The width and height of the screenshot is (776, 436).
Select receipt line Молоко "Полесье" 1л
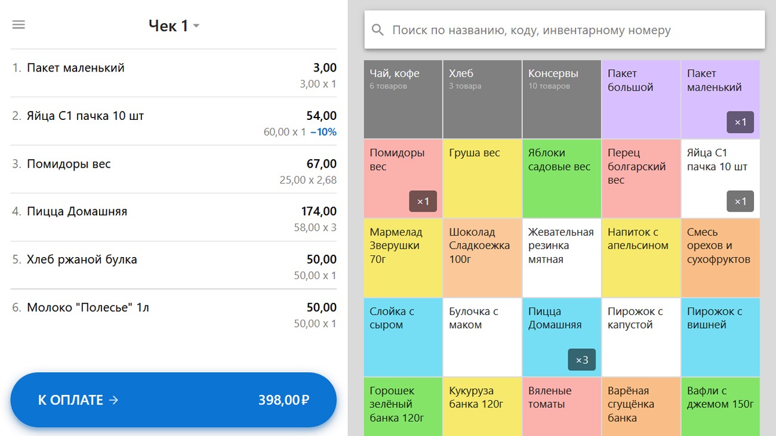173,314
